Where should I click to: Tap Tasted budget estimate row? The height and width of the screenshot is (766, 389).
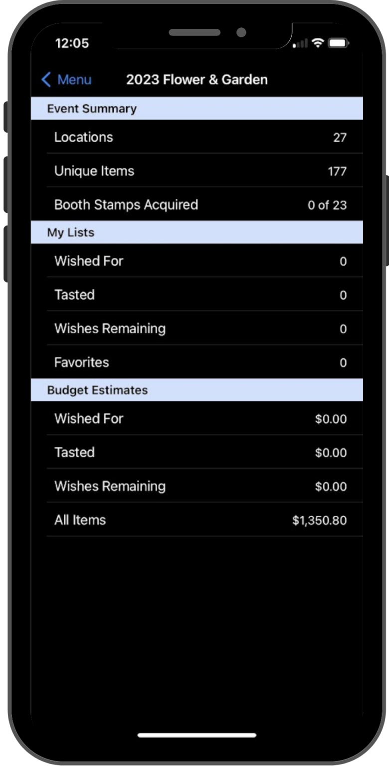pos(199,452)
